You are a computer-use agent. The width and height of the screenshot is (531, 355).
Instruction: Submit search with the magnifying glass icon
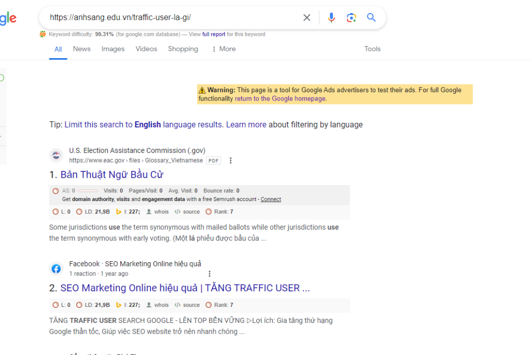click(x=371, y=17)
